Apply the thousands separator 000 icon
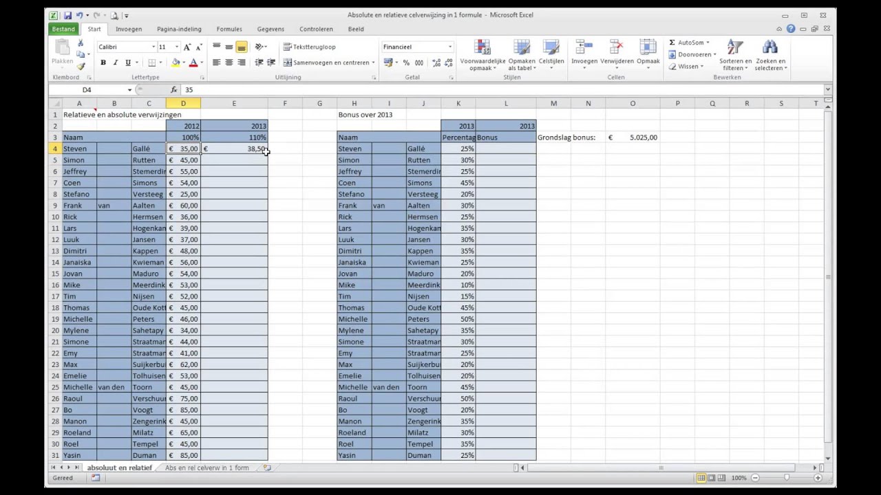Viewport: 881px width, 495px height. click(x=418, y=63)
